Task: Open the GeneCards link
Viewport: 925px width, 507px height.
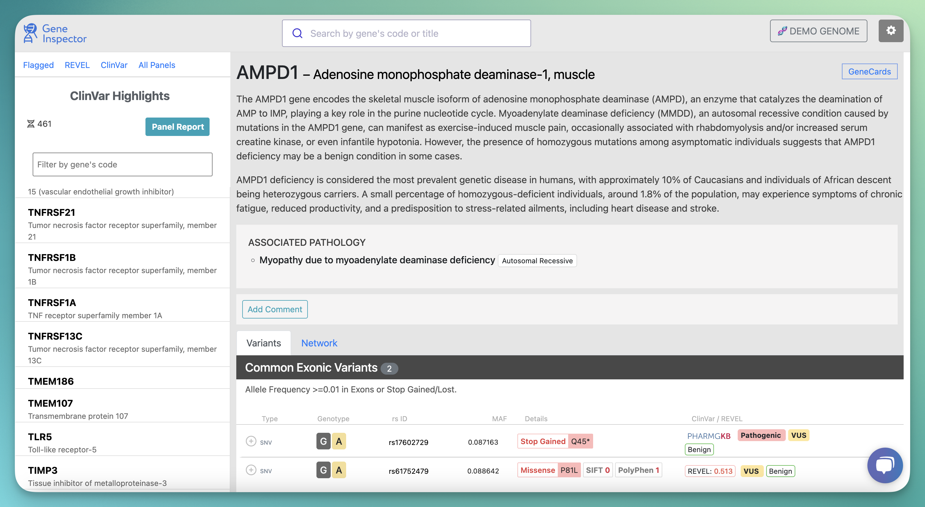Action: tap(869, 72)
